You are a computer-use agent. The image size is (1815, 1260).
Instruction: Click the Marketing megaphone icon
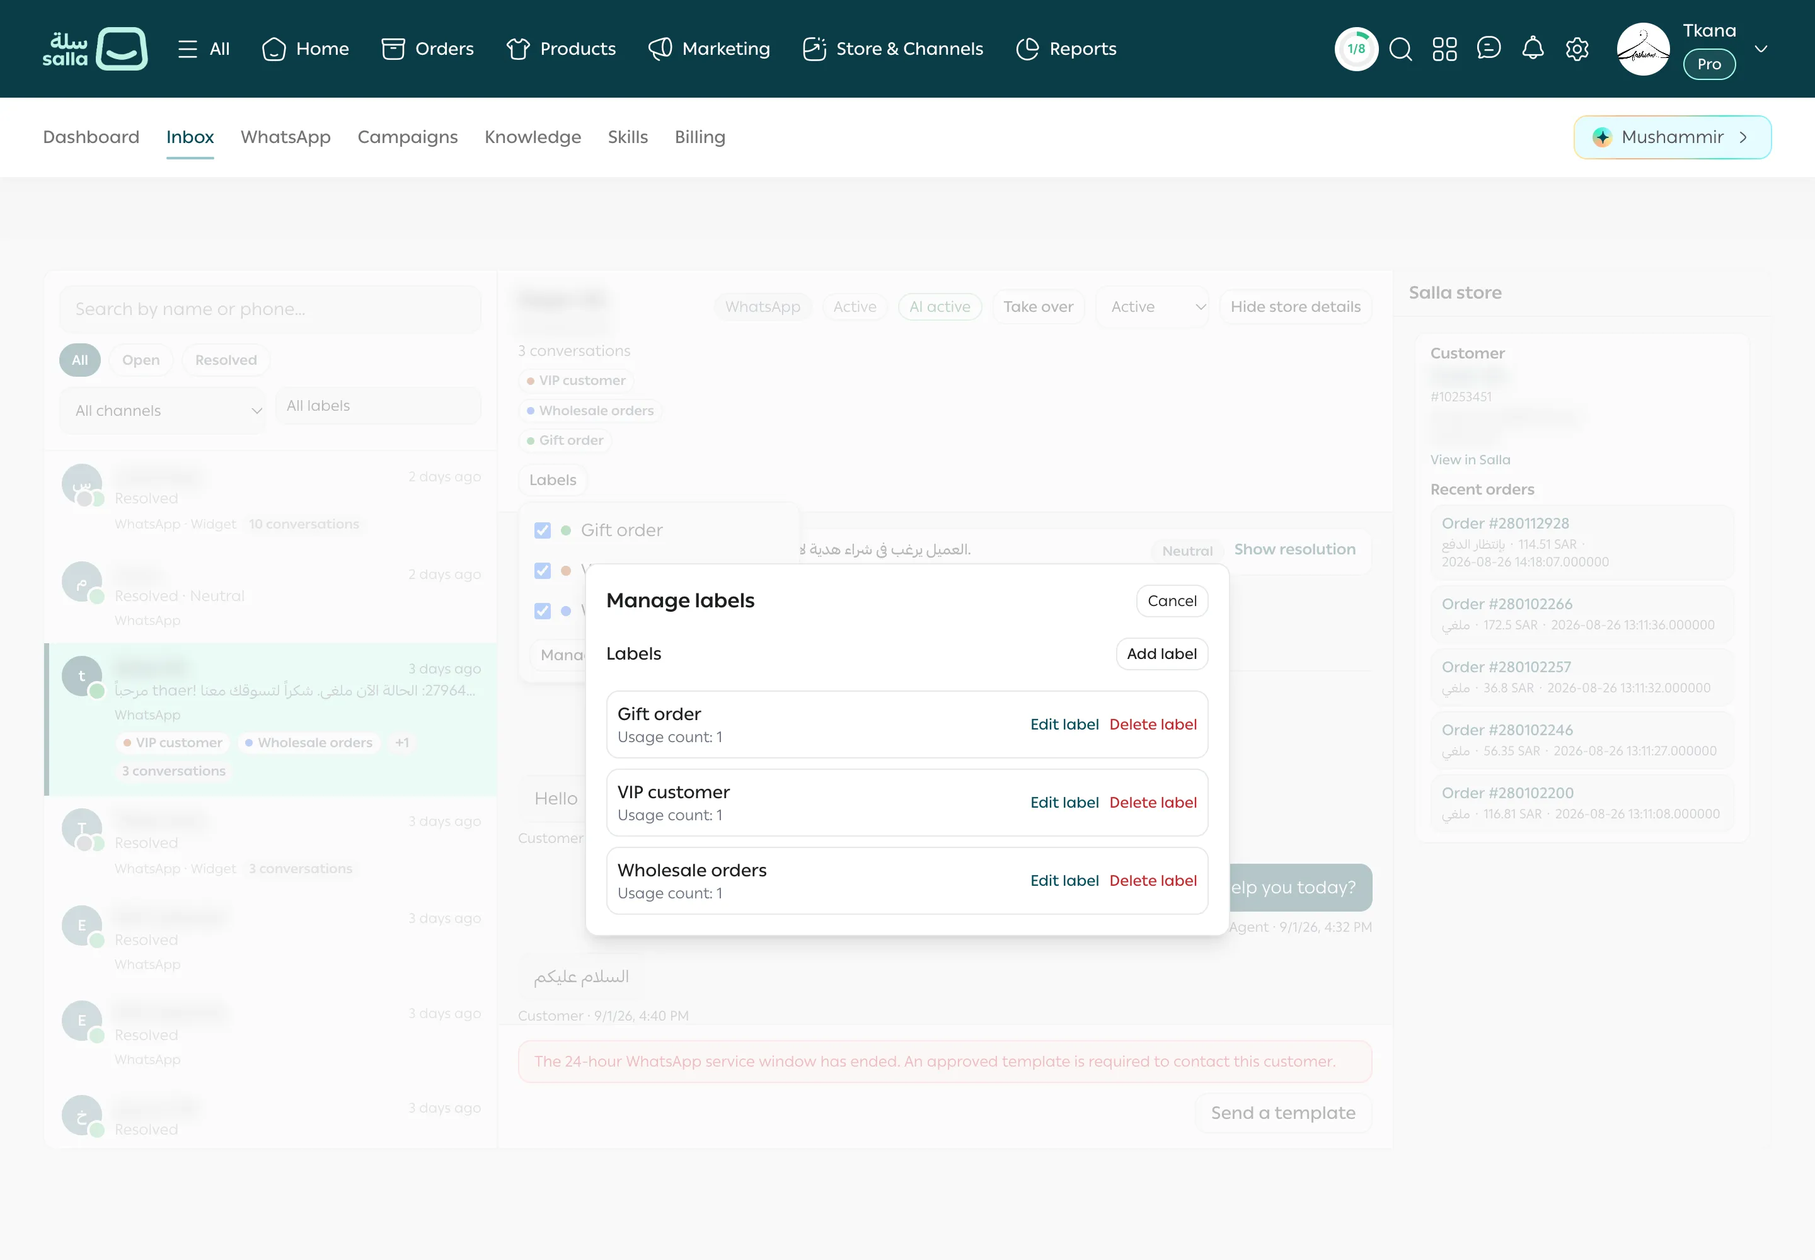(x=659, y=49)
